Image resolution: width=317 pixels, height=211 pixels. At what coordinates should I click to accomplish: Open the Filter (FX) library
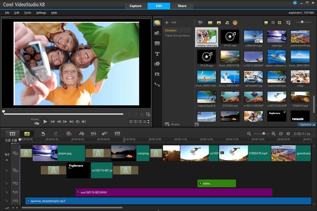pyautogui.click(x=157, y=74)
